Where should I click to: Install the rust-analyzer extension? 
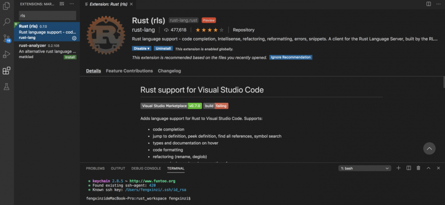pyautogui.click(x=70, y=57)
